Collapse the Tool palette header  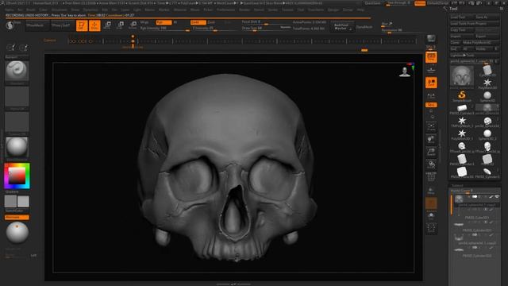[x=453, y=9]
